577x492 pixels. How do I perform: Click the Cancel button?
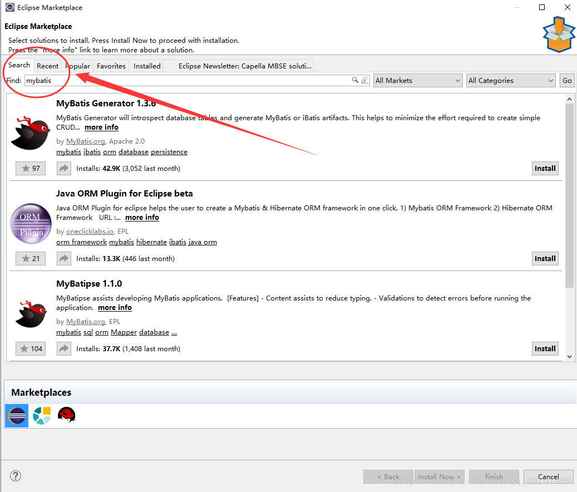[x=548, y=476]
